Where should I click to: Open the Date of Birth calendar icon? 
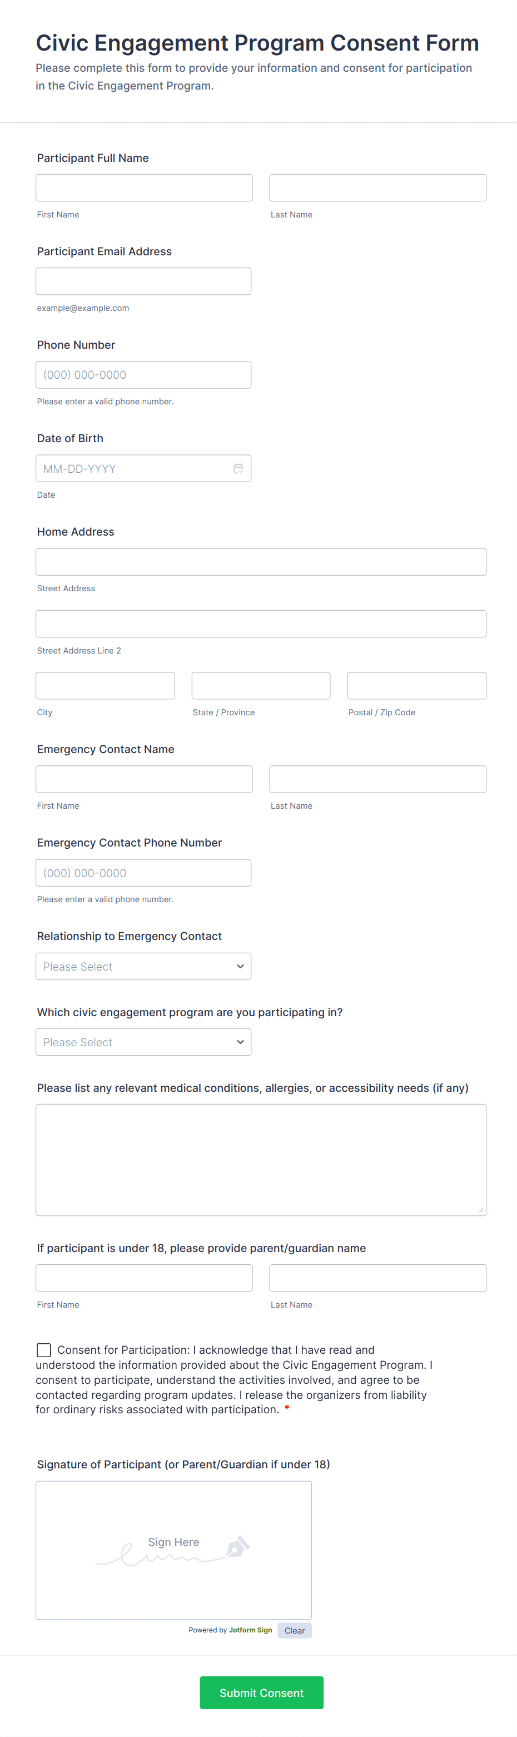(238, 469)
